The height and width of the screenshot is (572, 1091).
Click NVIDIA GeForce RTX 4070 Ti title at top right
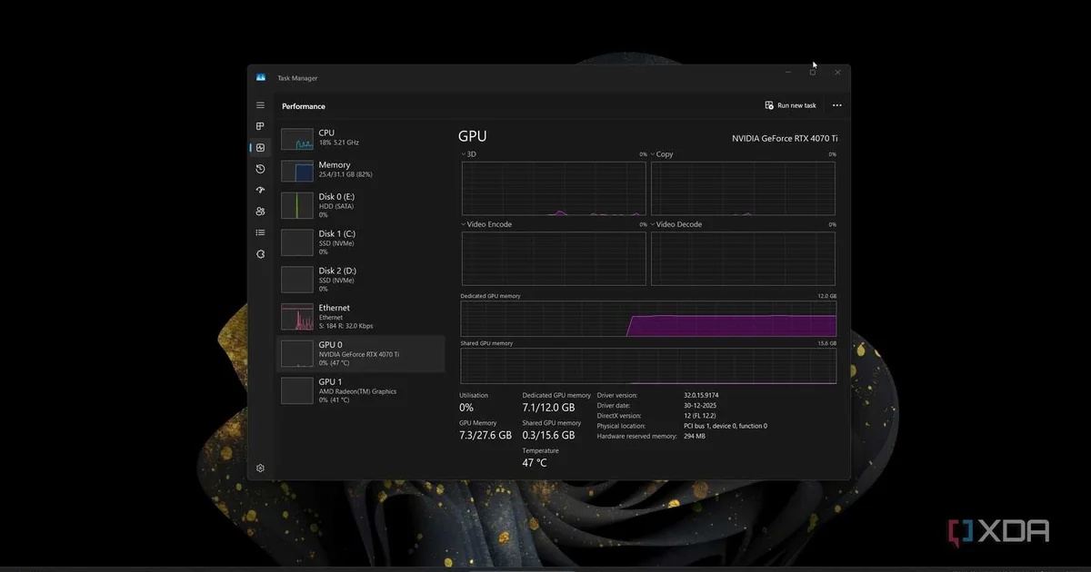pyautogui.click(x=785, y=138)
